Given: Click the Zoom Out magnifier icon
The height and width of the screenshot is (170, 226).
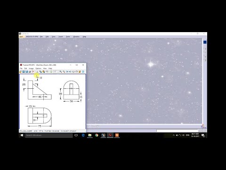Looking at the screenshot, I should 64,72.
